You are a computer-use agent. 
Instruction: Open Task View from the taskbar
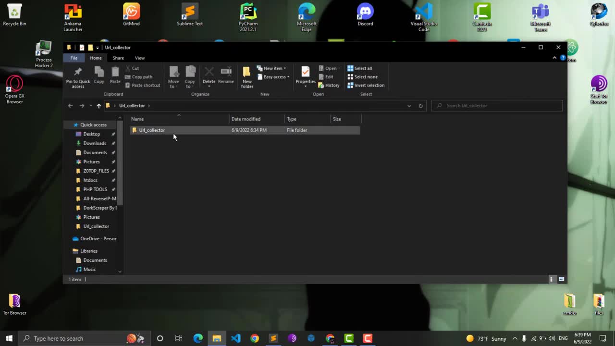178,338
